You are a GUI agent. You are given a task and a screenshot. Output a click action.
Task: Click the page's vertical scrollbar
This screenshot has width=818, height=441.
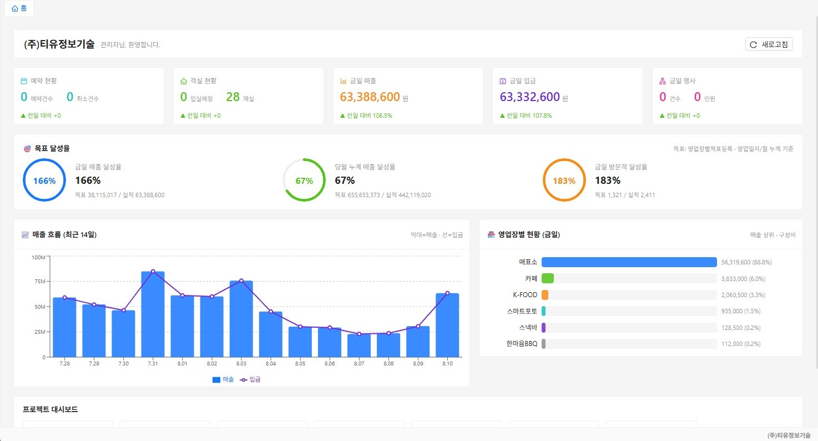point(816,192)
